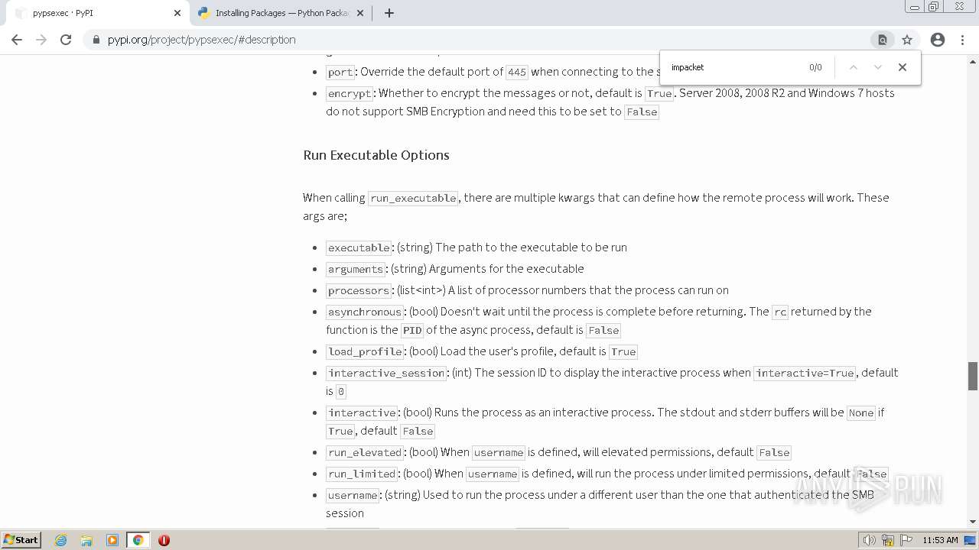The width and height of the screenshot is (979, 550).
Task: Click the system tray volume icon
Action: 870,540
